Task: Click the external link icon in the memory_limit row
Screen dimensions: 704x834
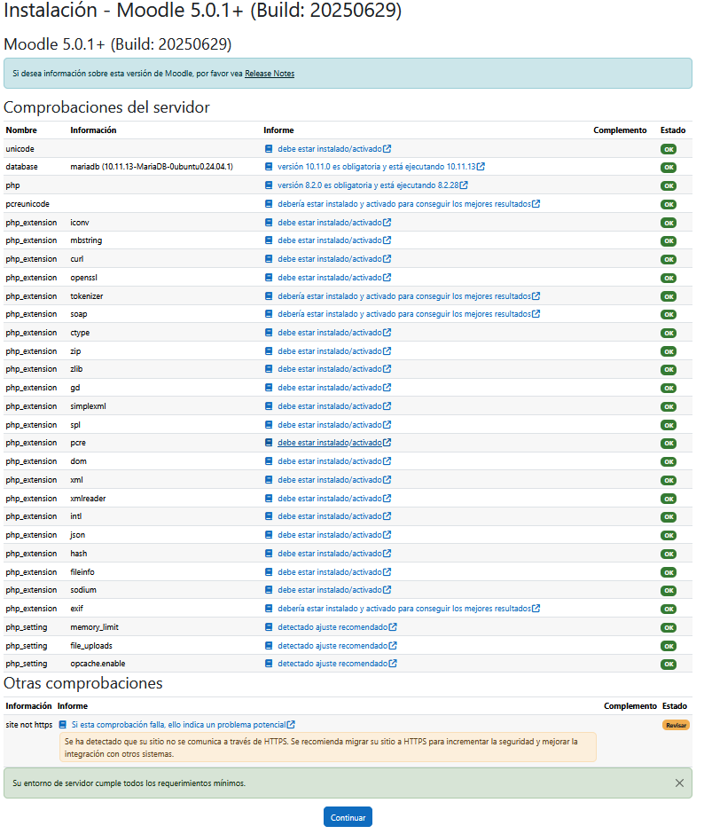Action: coord(393,627)
